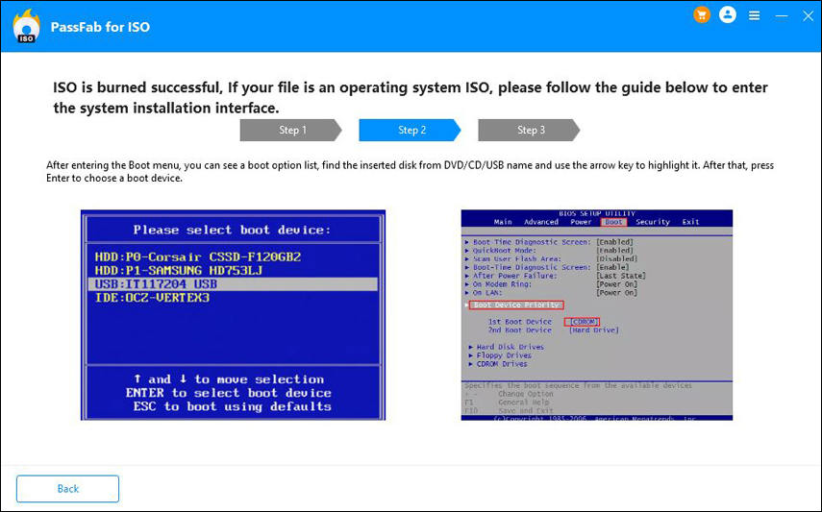Switch to the Step 3 tab
This screenshot has height=512, width=822.
pos(529,130)
